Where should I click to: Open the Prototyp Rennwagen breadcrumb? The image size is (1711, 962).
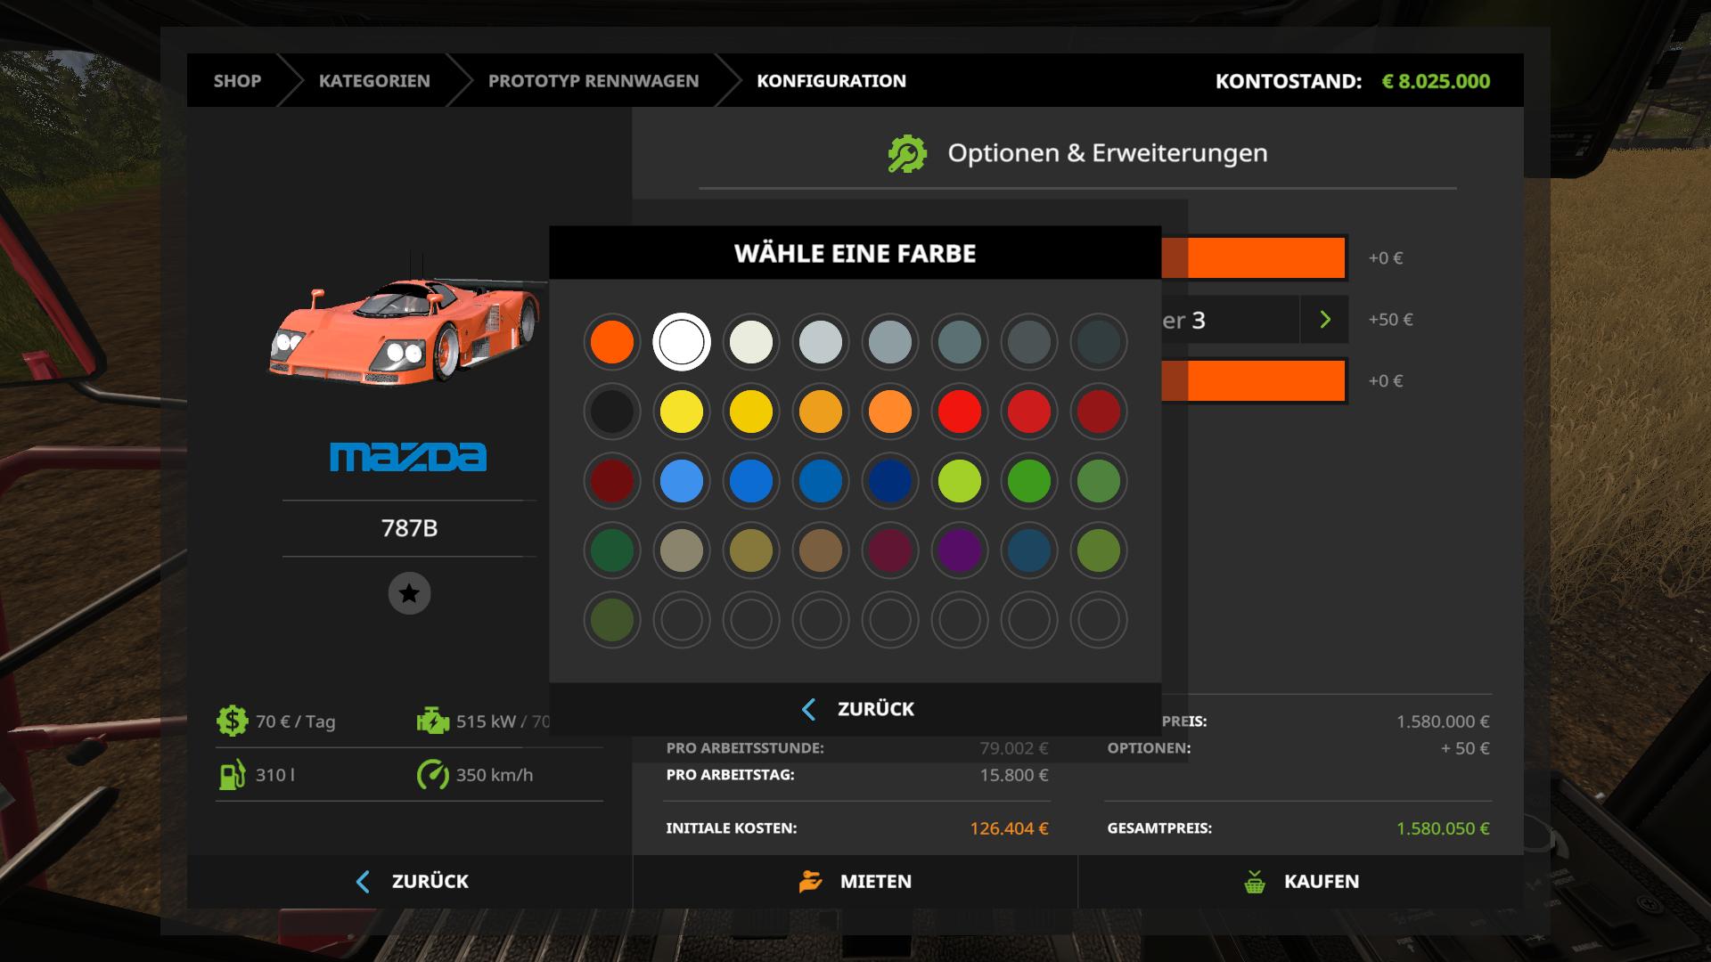[x=594, y=81]
